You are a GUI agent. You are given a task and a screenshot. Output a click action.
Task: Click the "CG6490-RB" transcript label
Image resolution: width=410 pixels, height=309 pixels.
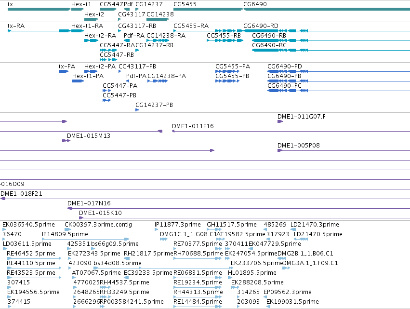click(x=269, y=35)
